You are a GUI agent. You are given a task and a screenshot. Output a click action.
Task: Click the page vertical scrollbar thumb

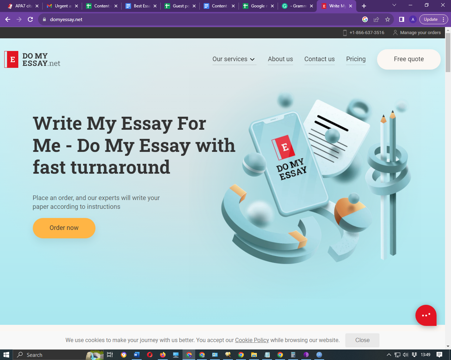click(x=448, y=53)
